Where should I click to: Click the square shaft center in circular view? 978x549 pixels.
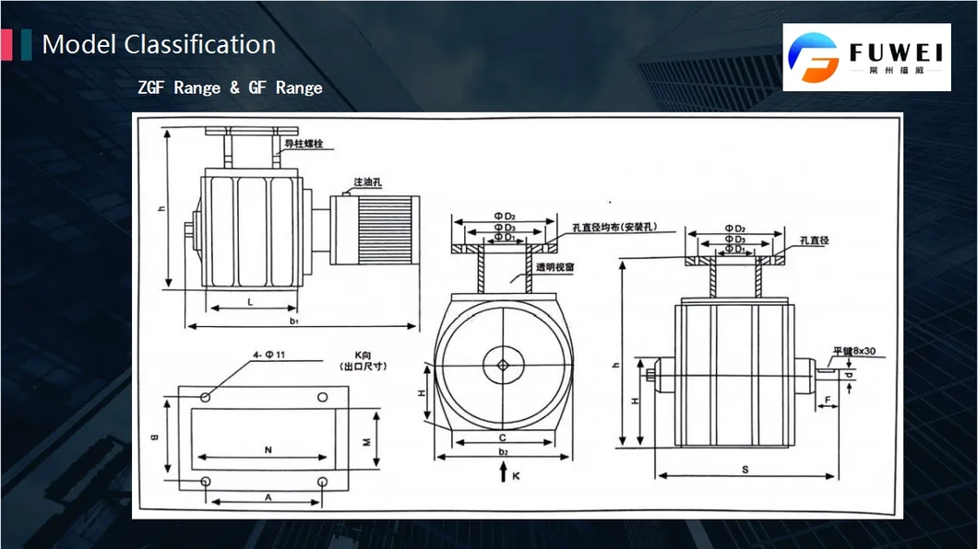pos(503,366)
